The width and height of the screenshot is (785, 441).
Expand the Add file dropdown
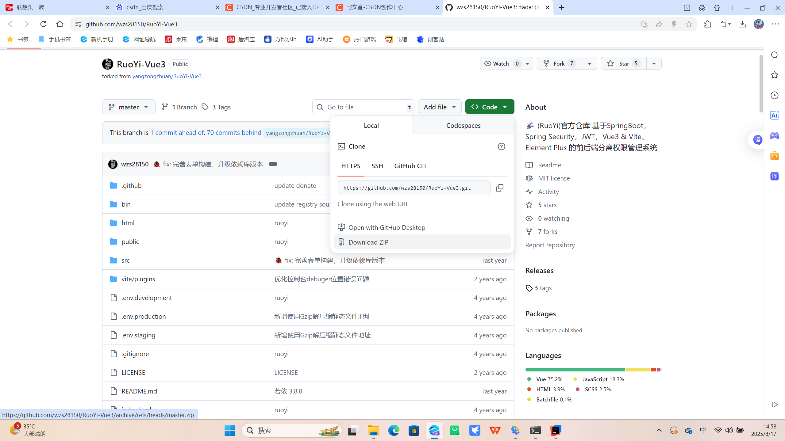click(x=440, y=107)
